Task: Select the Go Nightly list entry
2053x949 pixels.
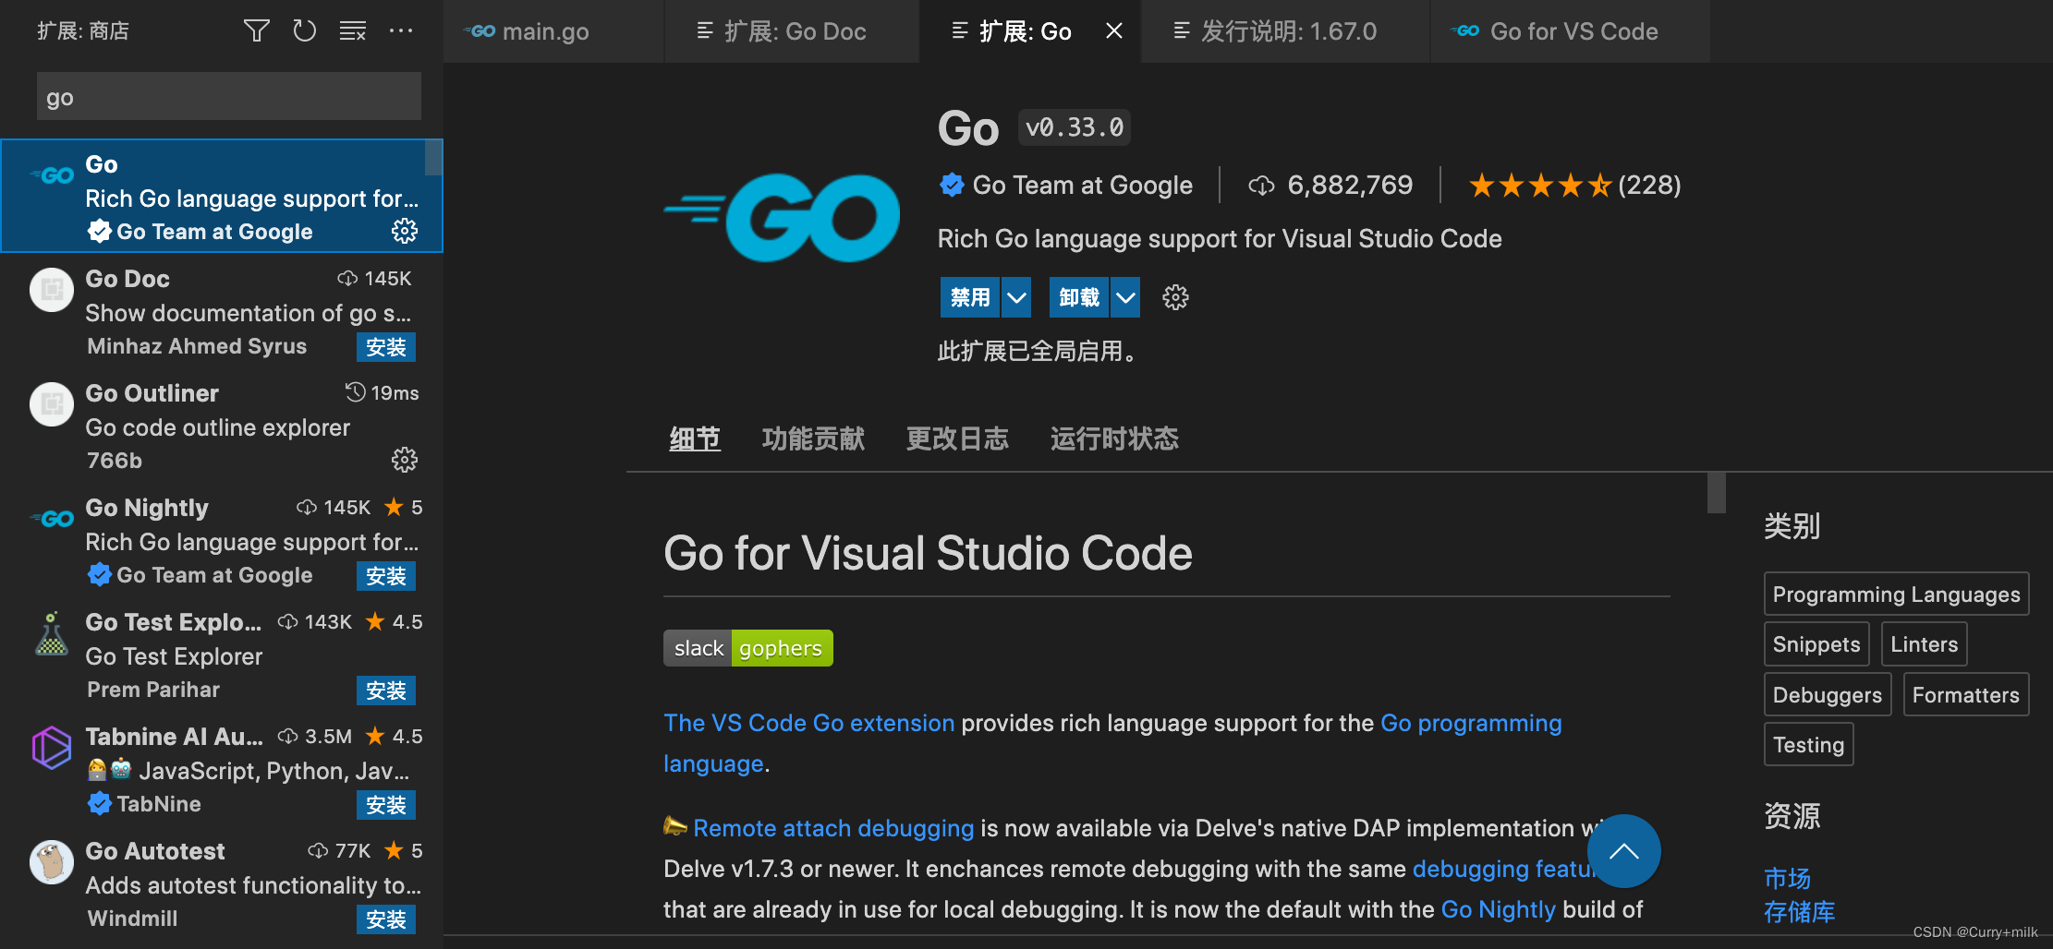Action: pos(222,541)
